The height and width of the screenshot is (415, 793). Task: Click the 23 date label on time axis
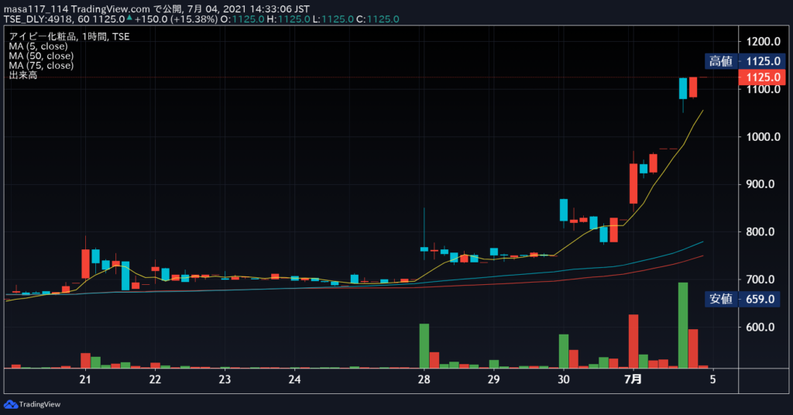click(225, 379)
